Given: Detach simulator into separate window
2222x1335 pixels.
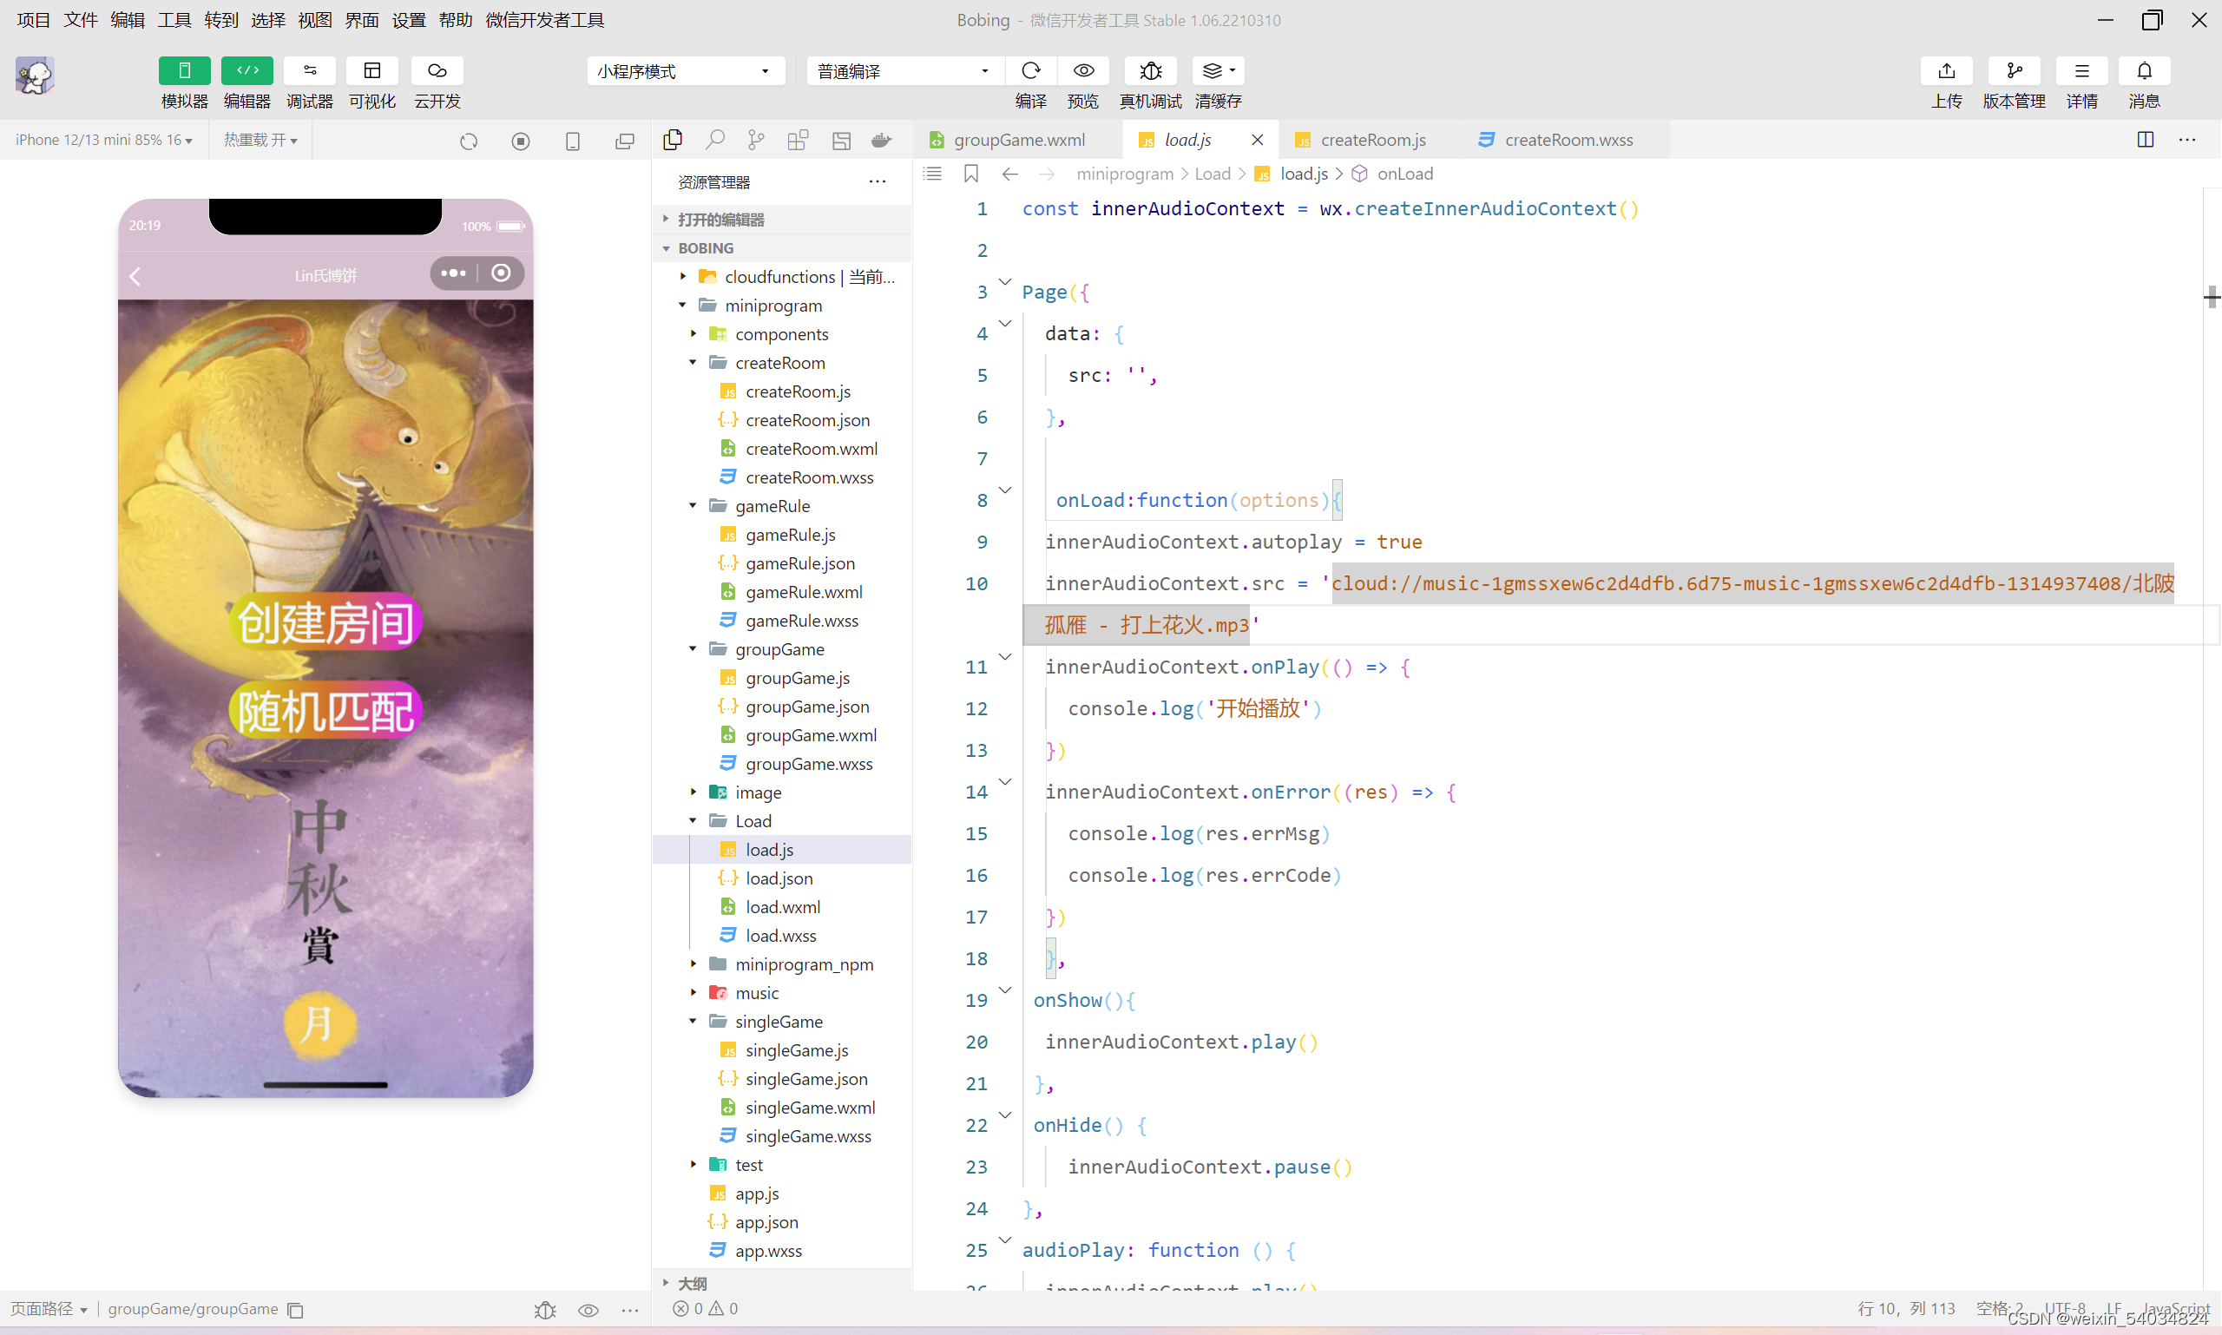Looking at the screenshot, I should 625,141.
